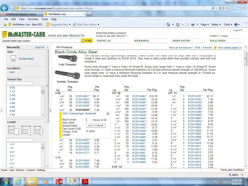Open Internet Explorer from taskbar
Screen dimensions: 248x186
click(x=18, y=182)
